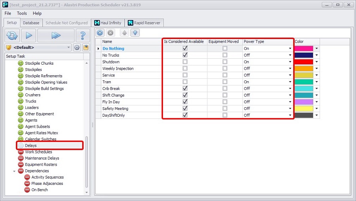Screen dimensions: 356x201
Task: Move selected delay down with the arrow icon
Action: pyautogui.click(x=135, y=33)
